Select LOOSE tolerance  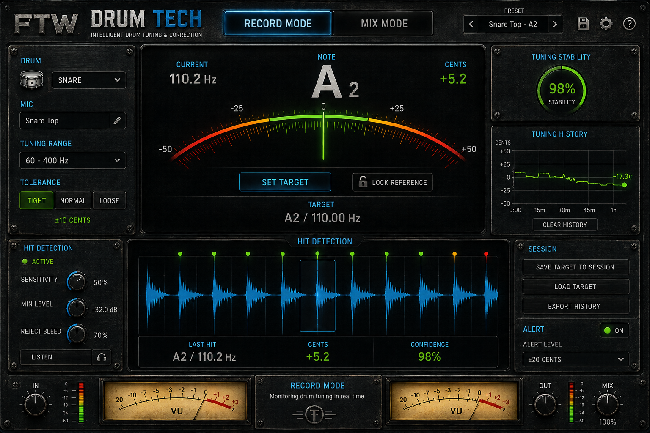pyautogui.click(x=109, y=200)
